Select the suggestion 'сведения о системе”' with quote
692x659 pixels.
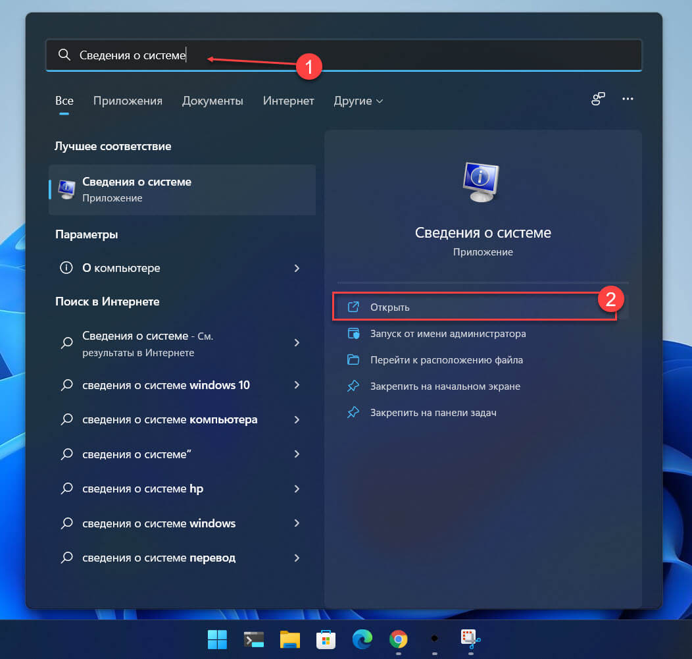click(182, 454)
